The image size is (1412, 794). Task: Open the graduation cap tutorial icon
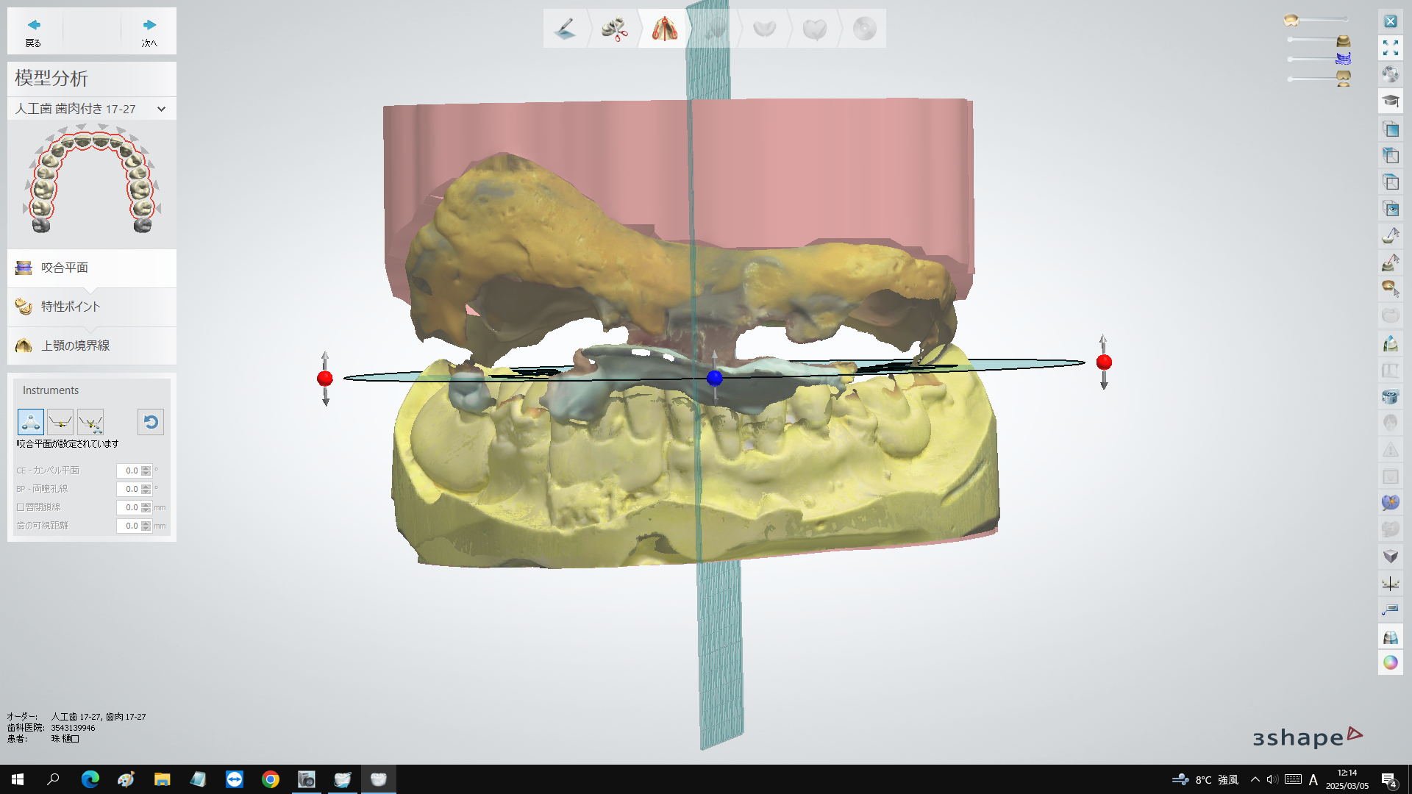pyautogui.click(x=1390, y=101)
